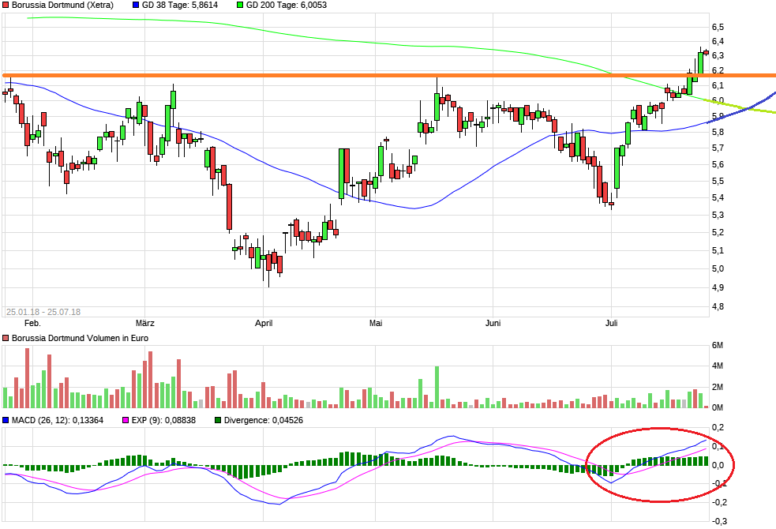Click the -0,3 MACD axis value

coord(719,521)
